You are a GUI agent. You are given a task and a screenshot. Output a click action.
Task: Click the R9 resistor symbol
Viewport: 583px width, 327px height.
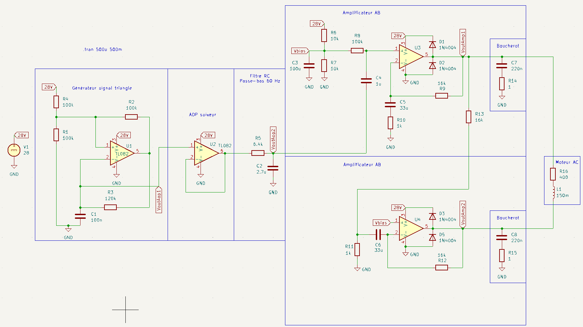coord(442,96)
